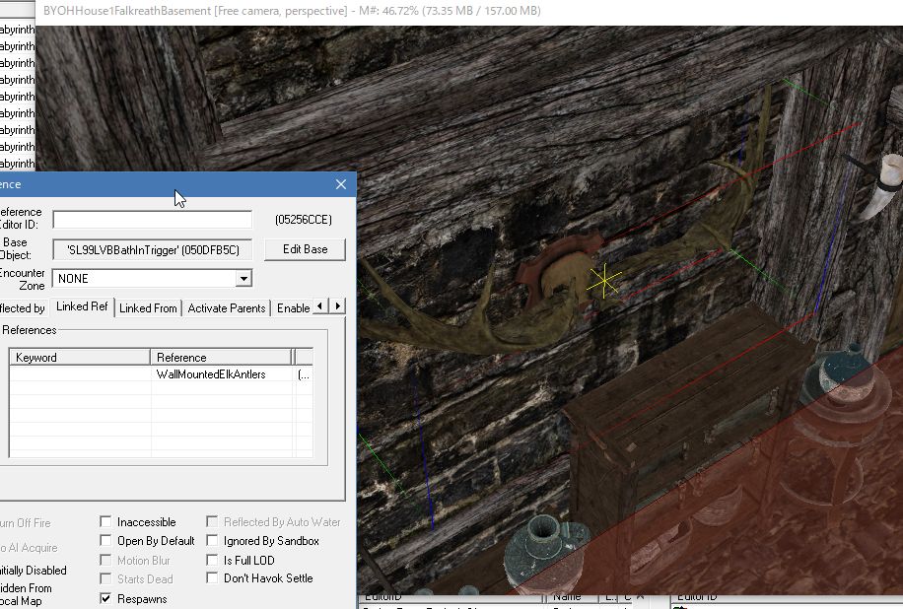Image resolution: width=903 pixels, height=609 pixels.
Task: Close the Reference dialog window
Action: 341,184
